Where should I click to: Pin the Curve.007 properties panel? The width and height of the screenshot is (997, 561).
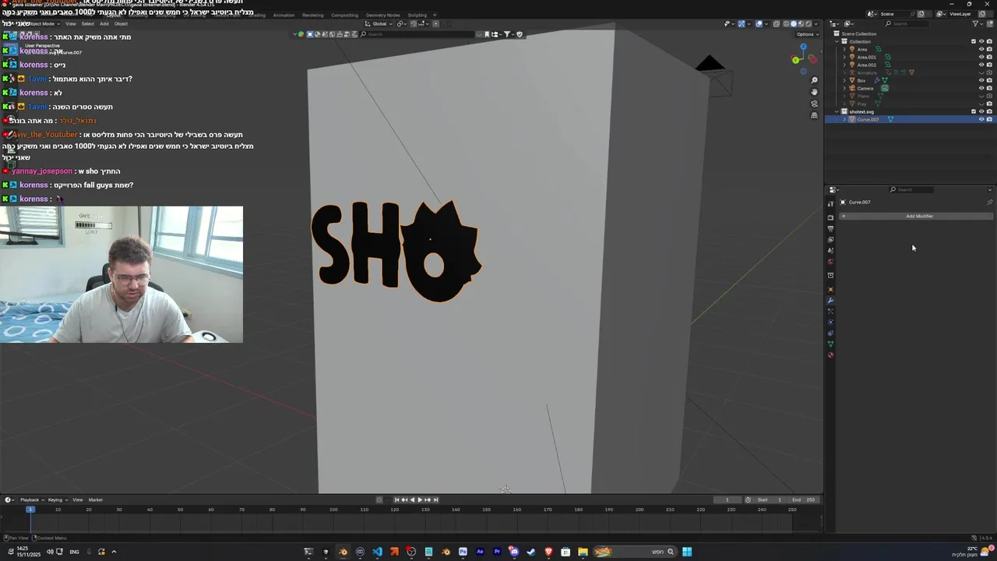pos(990,203)
